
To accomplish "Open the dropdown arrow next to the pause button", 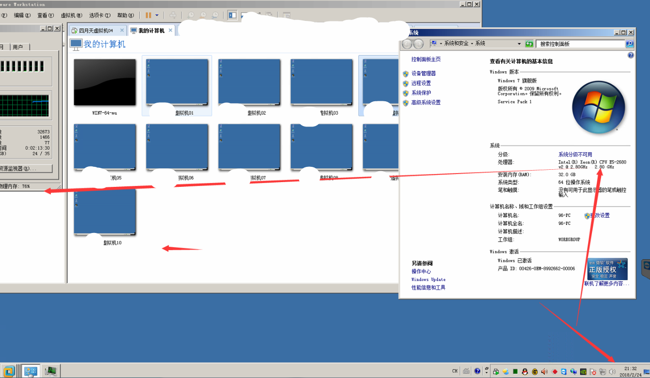I will pyautogui.click(x=157, y=15).
